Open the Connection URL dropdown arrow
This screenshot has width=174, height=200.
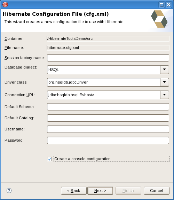pos(165,95)
